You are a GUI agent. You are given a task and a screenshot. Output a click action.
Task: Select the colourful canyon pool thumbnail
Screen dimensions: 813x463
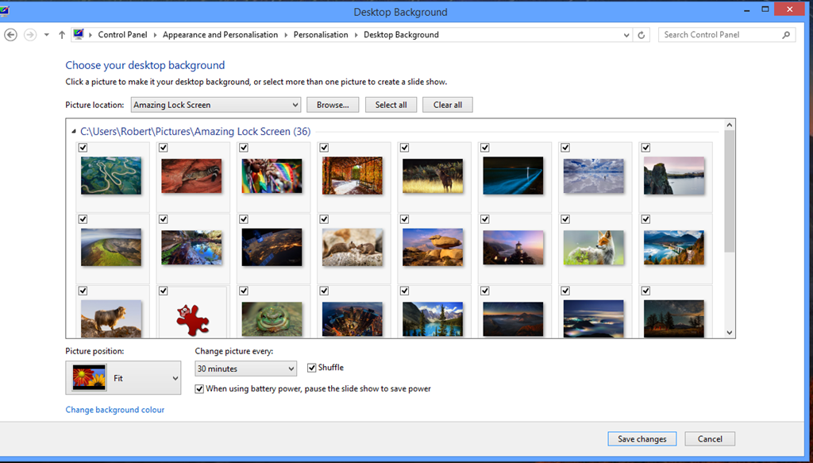click(191, 247)
